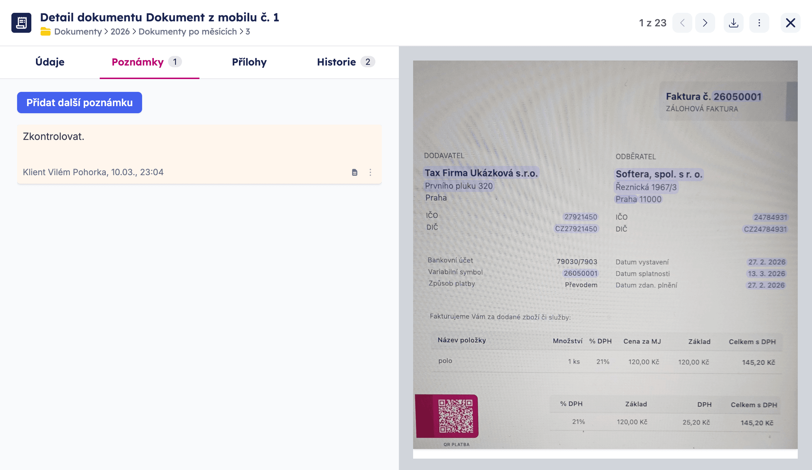Open the Přílohy tab
This screenshot has width=812, height=470.
point(249,62)
